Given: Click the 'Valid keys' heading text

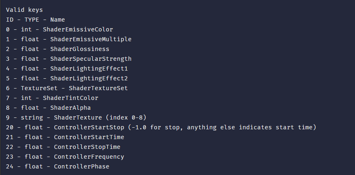Looking at the screenshot, I should click(x=24, y=9).
